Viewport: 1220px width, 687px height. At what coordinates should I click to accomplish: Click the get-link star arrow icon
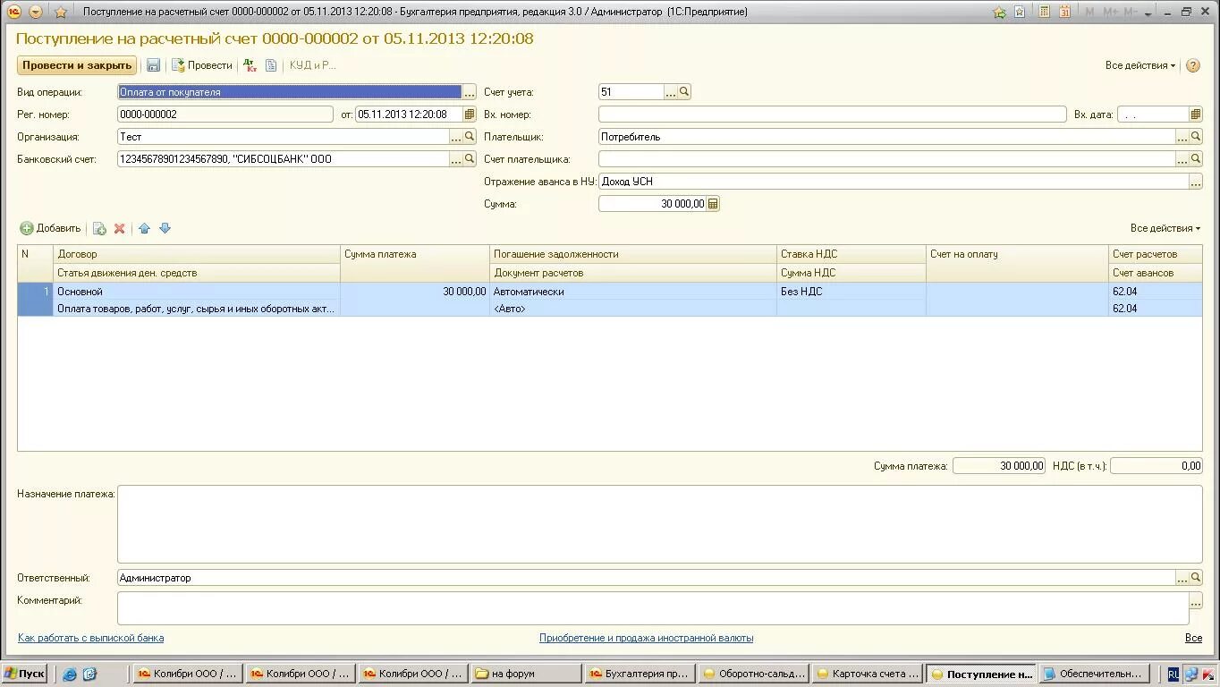pos(999,12)
